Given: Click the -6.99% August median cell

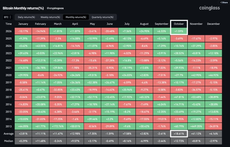Looking at the screenshot, I should (144, 141).
